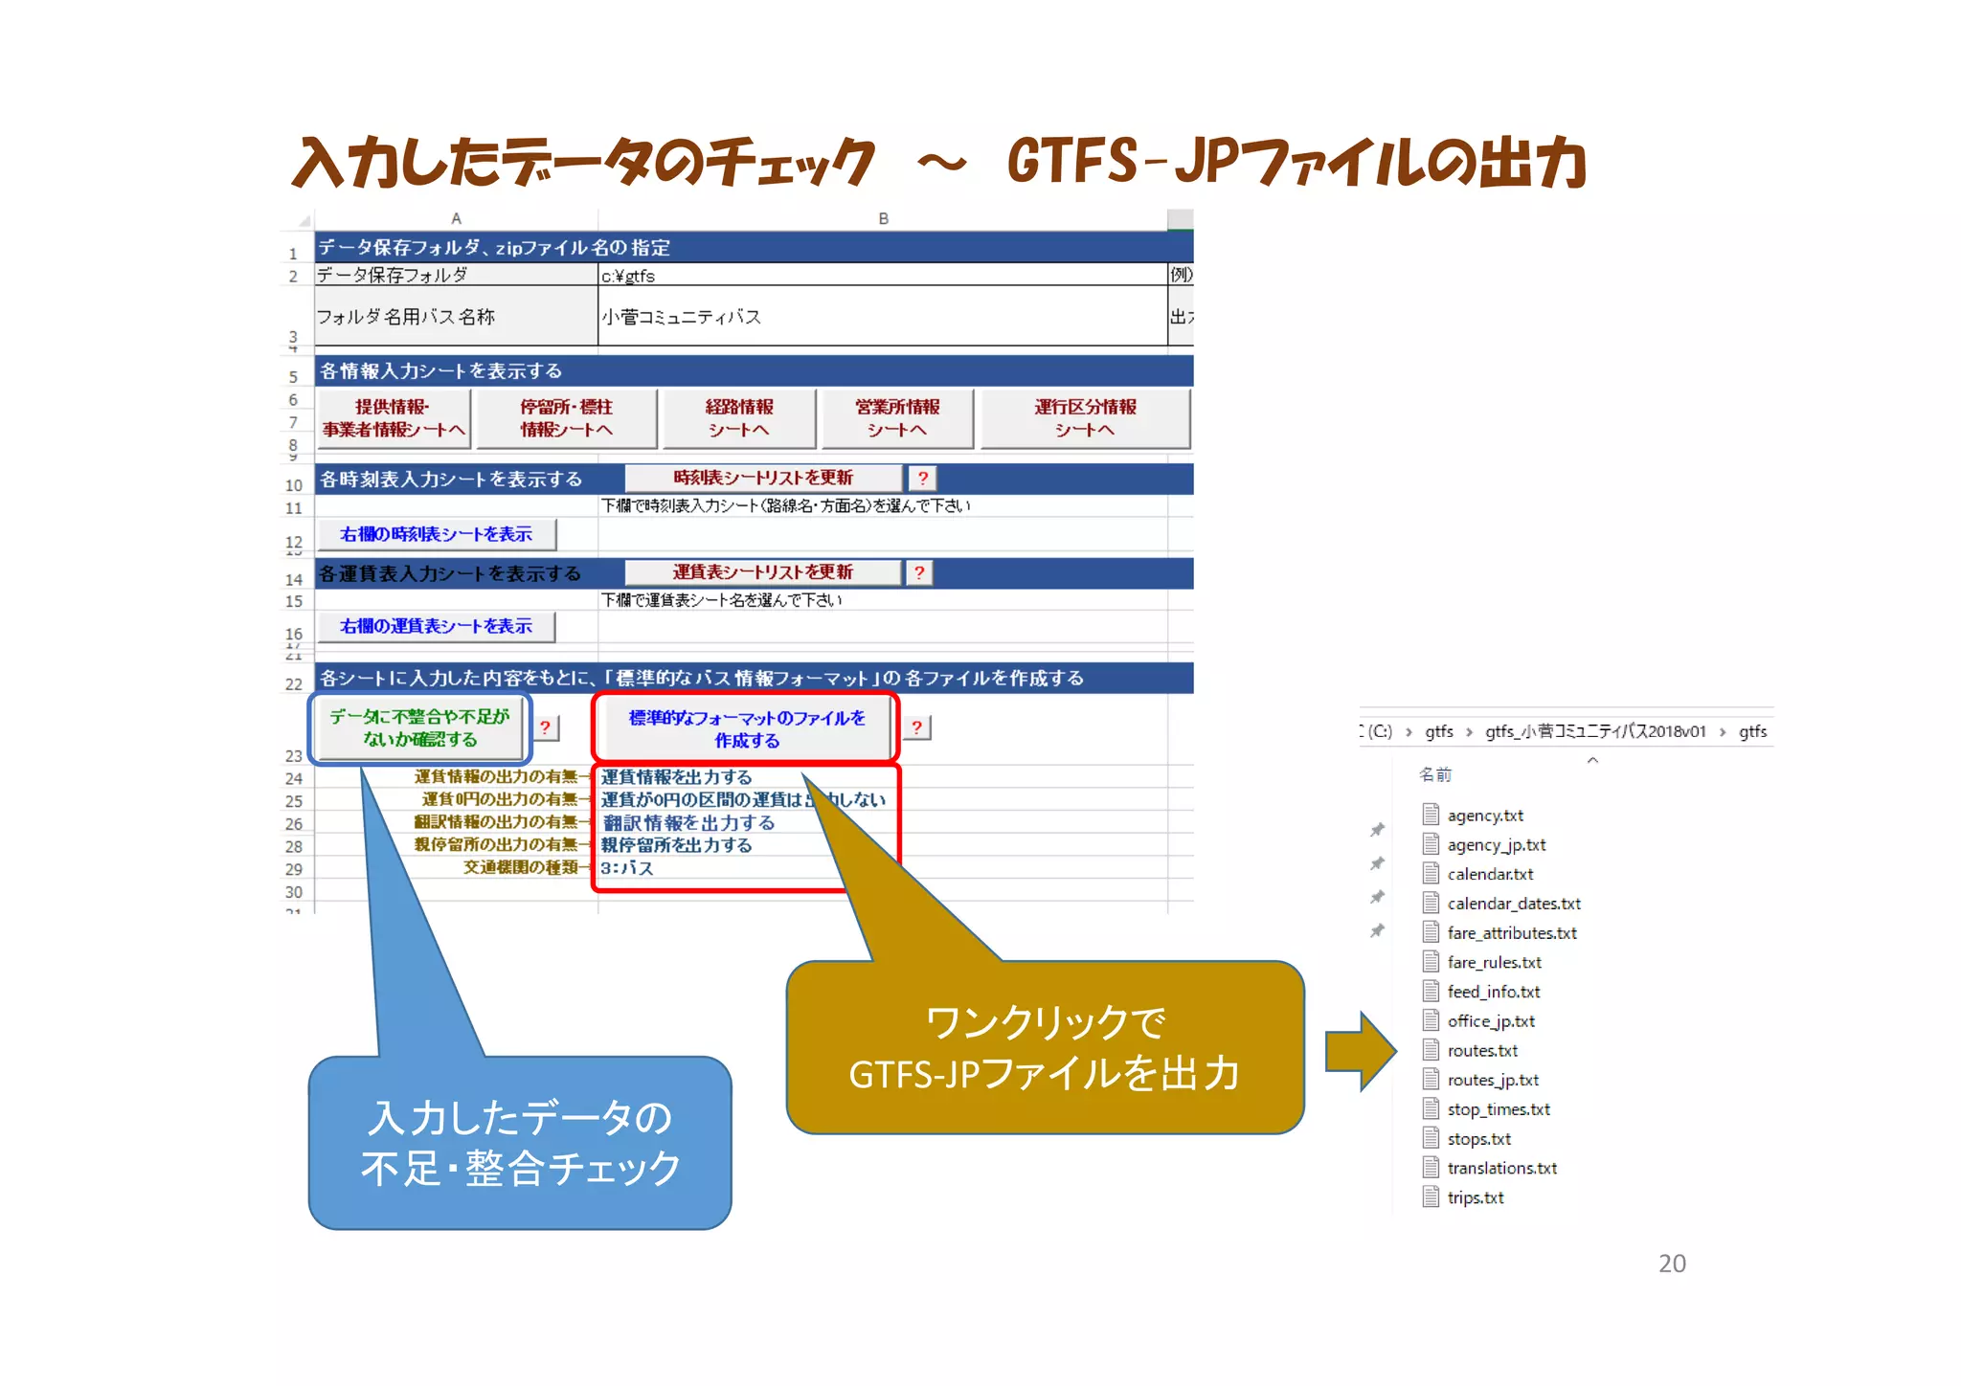Open the 営業所情報シートへ button

897,418
